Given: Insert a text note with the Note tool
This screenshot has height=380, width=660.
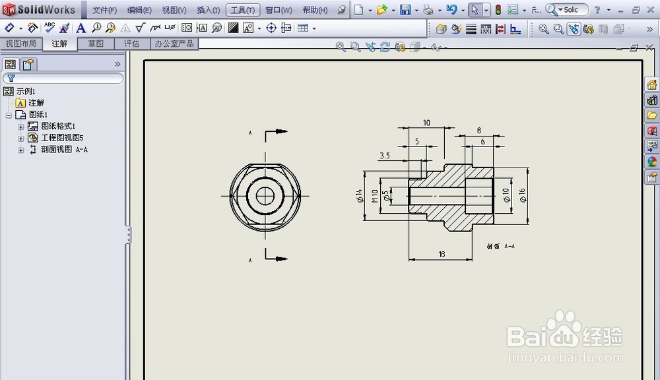Looking at the screenshot, I should tap(81, 28).
